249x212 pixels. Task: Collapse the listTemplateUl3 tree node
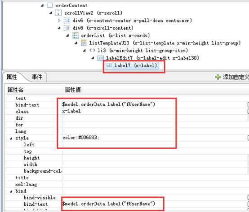(x=76, y=43)
